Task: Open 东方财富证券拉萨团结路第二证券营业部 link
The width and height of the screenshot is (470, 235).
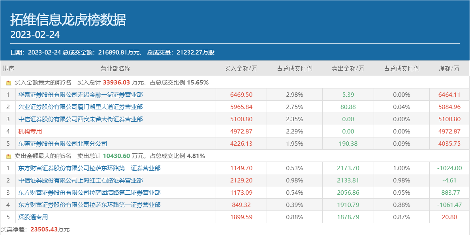Action: tap(89, 193)
